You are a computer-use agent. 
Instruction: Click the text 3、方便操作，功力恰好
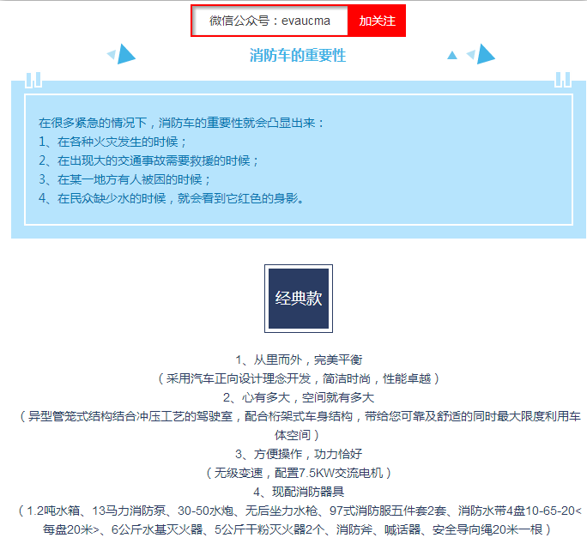(299, 454)
